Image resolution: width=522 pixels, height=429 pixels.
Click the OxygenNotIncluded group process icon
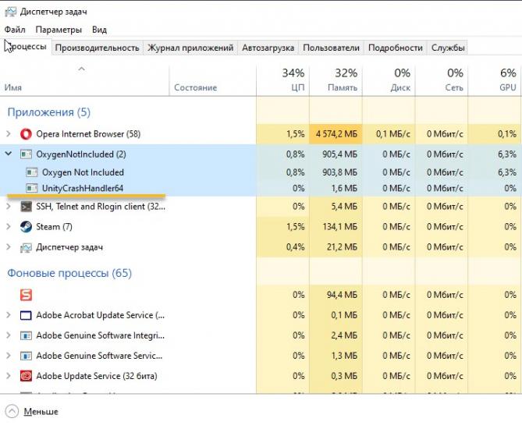coord(26,154)
